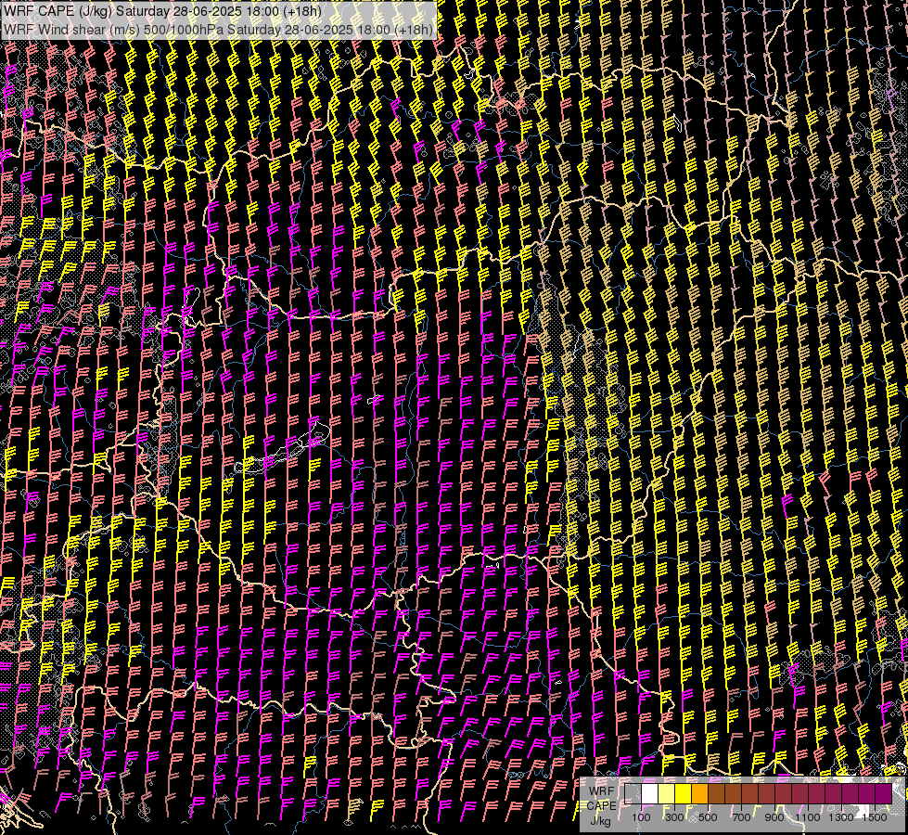
Task: Click the WRF Wind shear title line
Action: (218, 29)
